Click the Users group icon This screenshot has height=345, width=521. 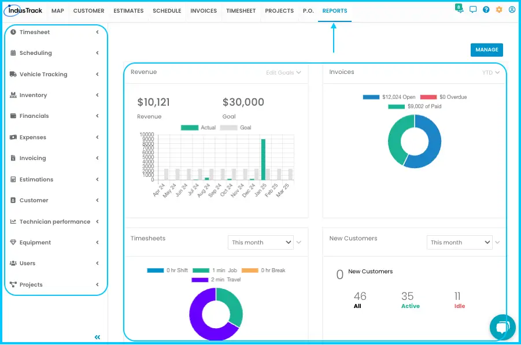[x=13, y=264]
